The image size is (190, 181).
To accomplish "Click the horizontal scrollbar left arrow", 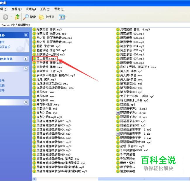I will [x=34, y=179].
